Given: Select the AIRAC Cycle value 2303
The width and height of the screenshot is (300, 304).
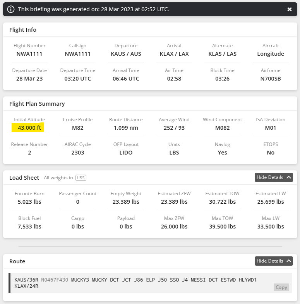Looking at the screenshot, I should [77, 153].
